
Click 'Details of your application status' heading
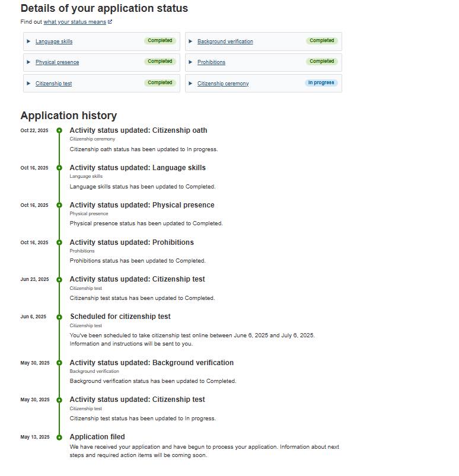pos(104,8)
